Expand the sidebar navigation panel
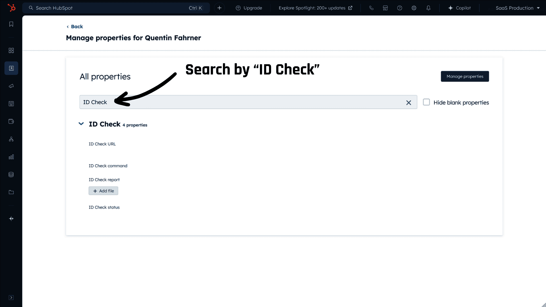The height and width of the screenshot is (307, 546). [x=11, y=298]
